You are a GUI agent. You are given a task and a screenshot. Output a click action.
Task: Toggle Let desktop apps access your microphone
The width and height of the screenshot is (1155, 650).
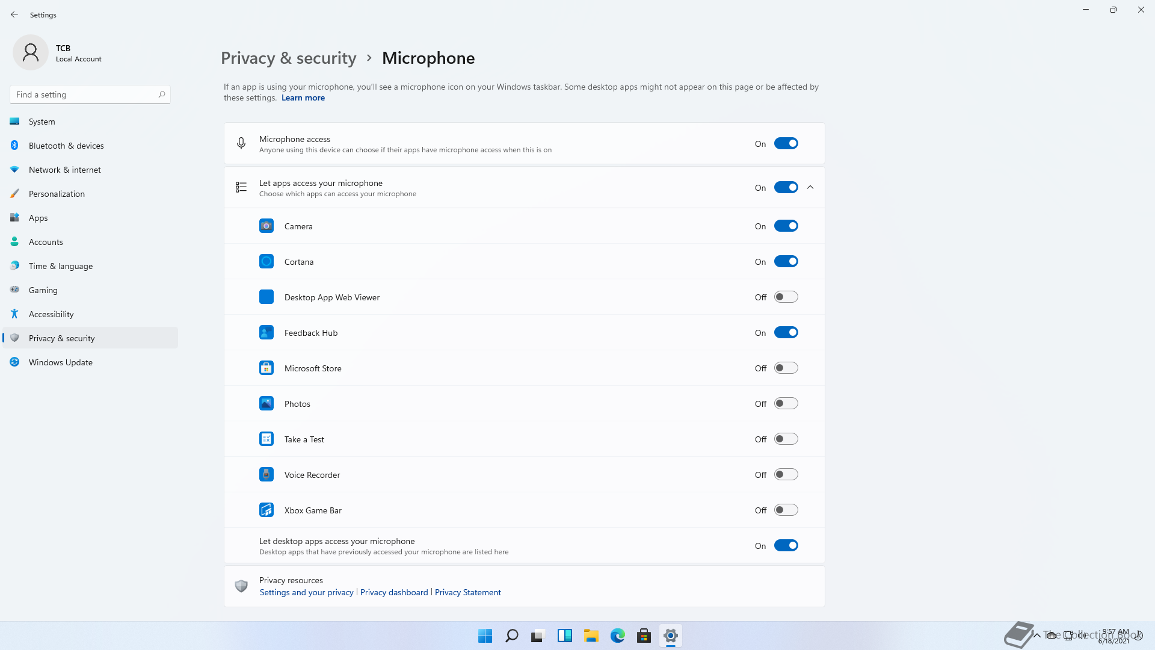(x=786, y=545)
